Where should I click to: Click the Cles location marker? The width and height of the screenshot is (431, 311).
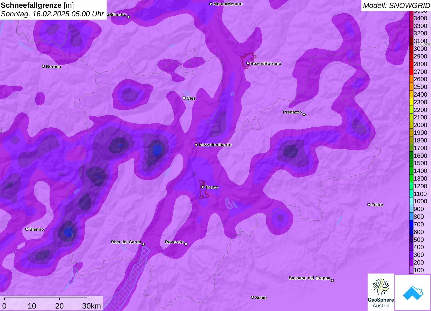[184, 98]
